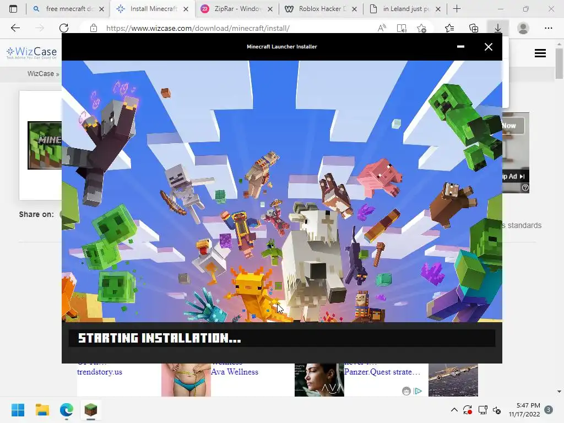The image size is (564, 423).
Task: Close the Minecraft Launcher Installer window
Action: click(488, 47)
